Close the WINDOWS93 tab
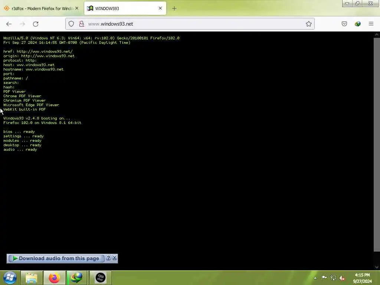Screen dimensions: 380x285 tap(160, 8)
